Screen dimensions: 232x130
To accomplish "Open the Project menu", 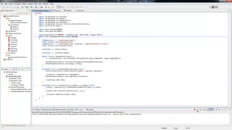I will 30,4.
